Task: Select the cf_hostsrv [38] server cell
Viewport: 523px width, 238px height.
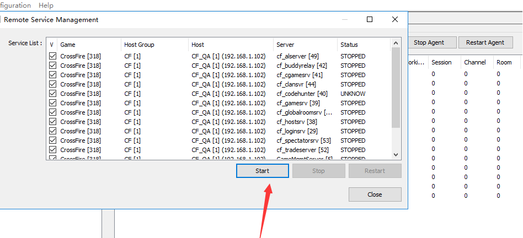Action: coord(297,122)
